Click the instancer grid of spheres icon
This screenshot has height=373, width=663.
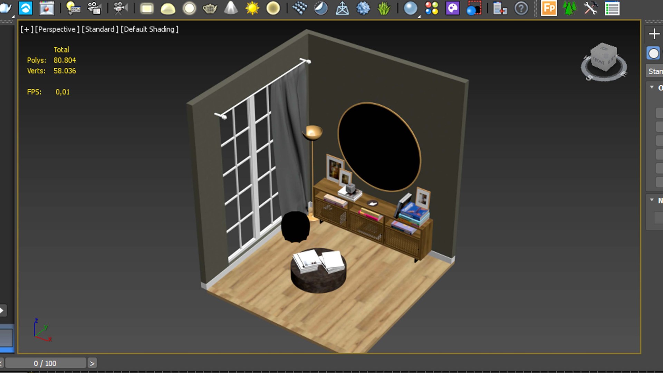pyautogui.click(x=300, y=8)
